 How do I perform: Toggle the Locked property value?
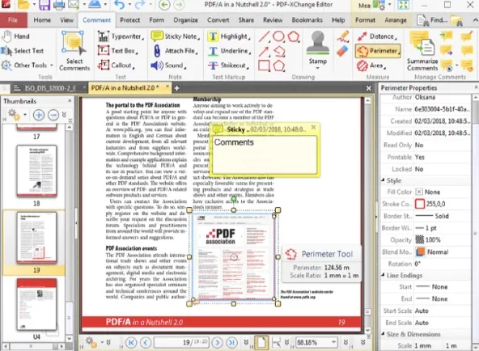click(x=442, y=169)
